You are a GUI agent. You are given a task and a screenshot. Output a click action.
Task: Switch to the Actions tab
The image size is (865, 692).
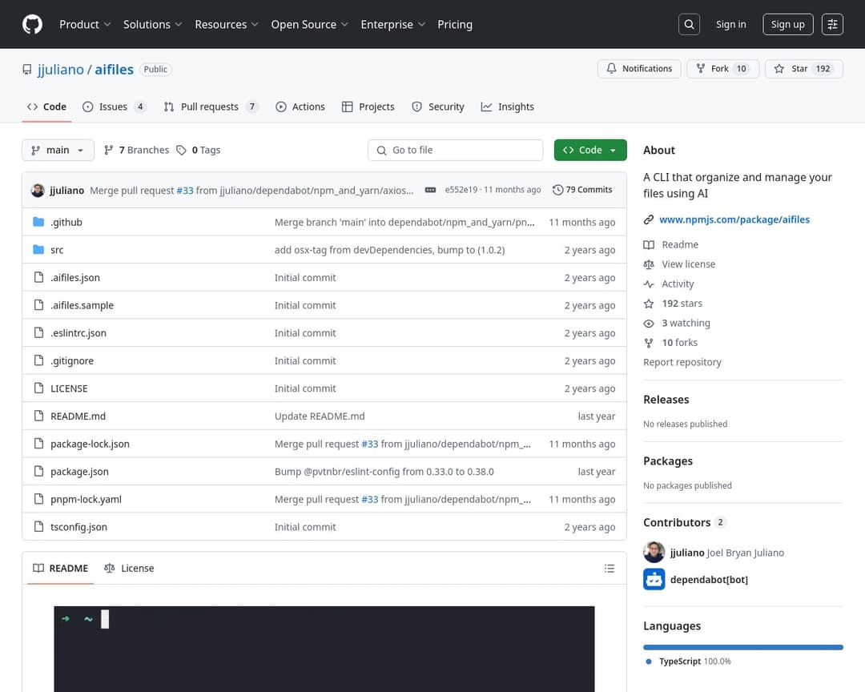[x=300, y=107]
